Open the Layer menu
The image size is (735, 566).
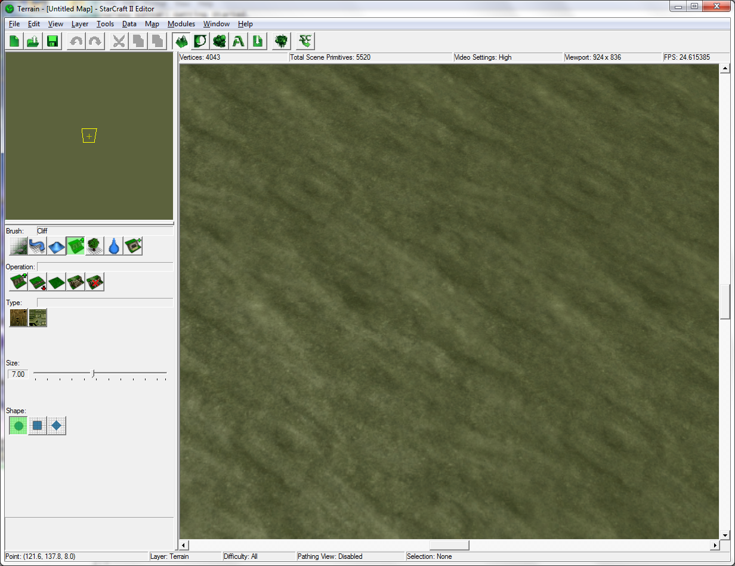click(80, 24)
